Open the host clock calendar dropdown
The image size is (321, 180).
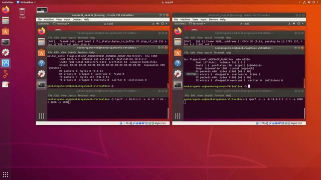click(167, 2)
